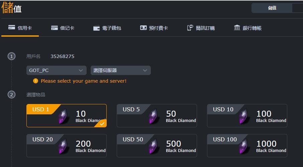Click the wallet icon for 電子錢包
This screenshot has height=167, width=303.
[96, 28]
